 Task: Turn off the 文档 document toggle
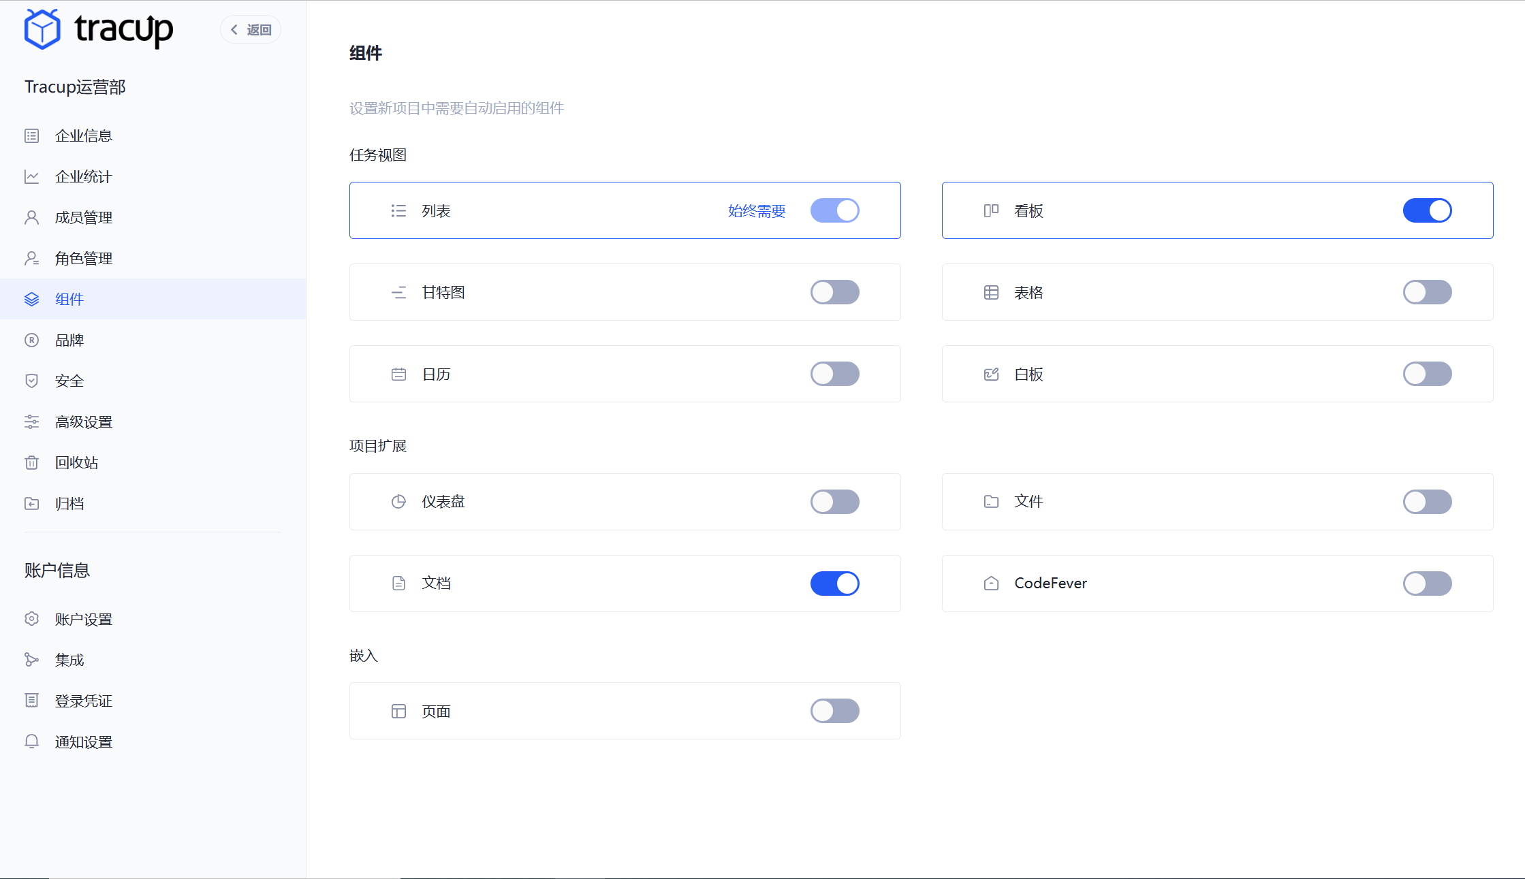pyautogui.click(x=834, y=584)
